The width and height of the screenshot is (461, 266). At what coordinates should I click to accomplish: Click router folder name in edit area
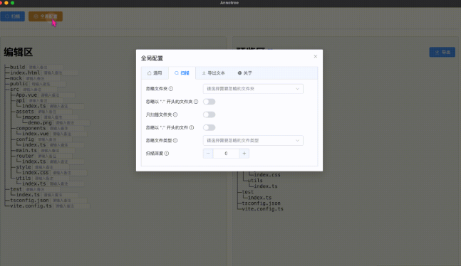[x=25, y=156]
